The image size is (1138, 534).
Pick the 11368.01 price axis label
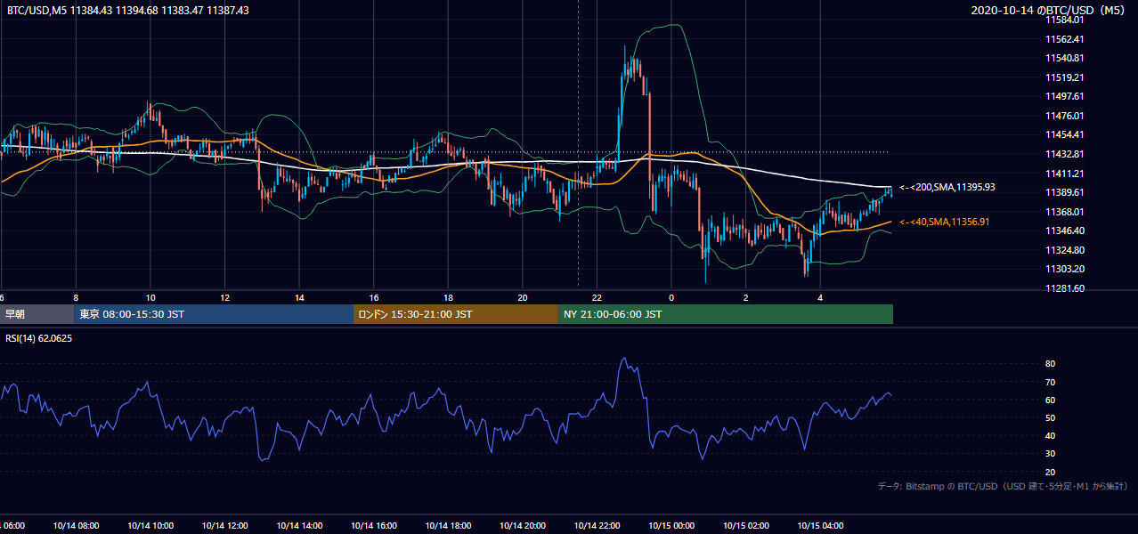coord(1065,212)
